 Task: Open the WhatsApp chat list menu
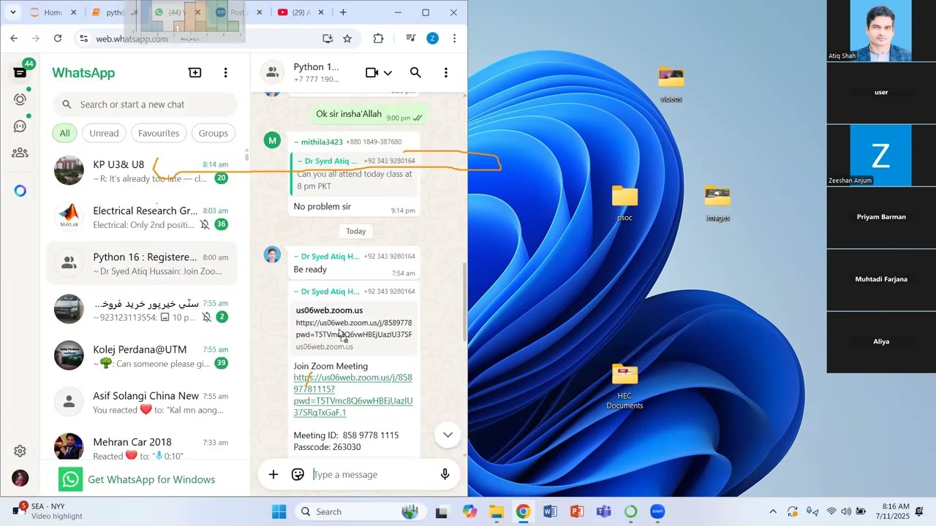pos(226,72)
